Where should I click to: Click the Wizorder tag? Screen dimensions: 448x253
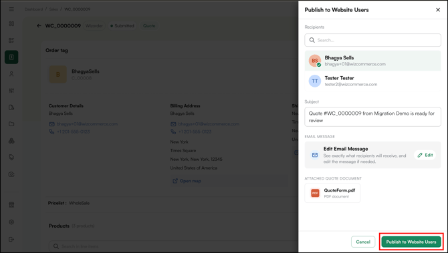point(94,25)
